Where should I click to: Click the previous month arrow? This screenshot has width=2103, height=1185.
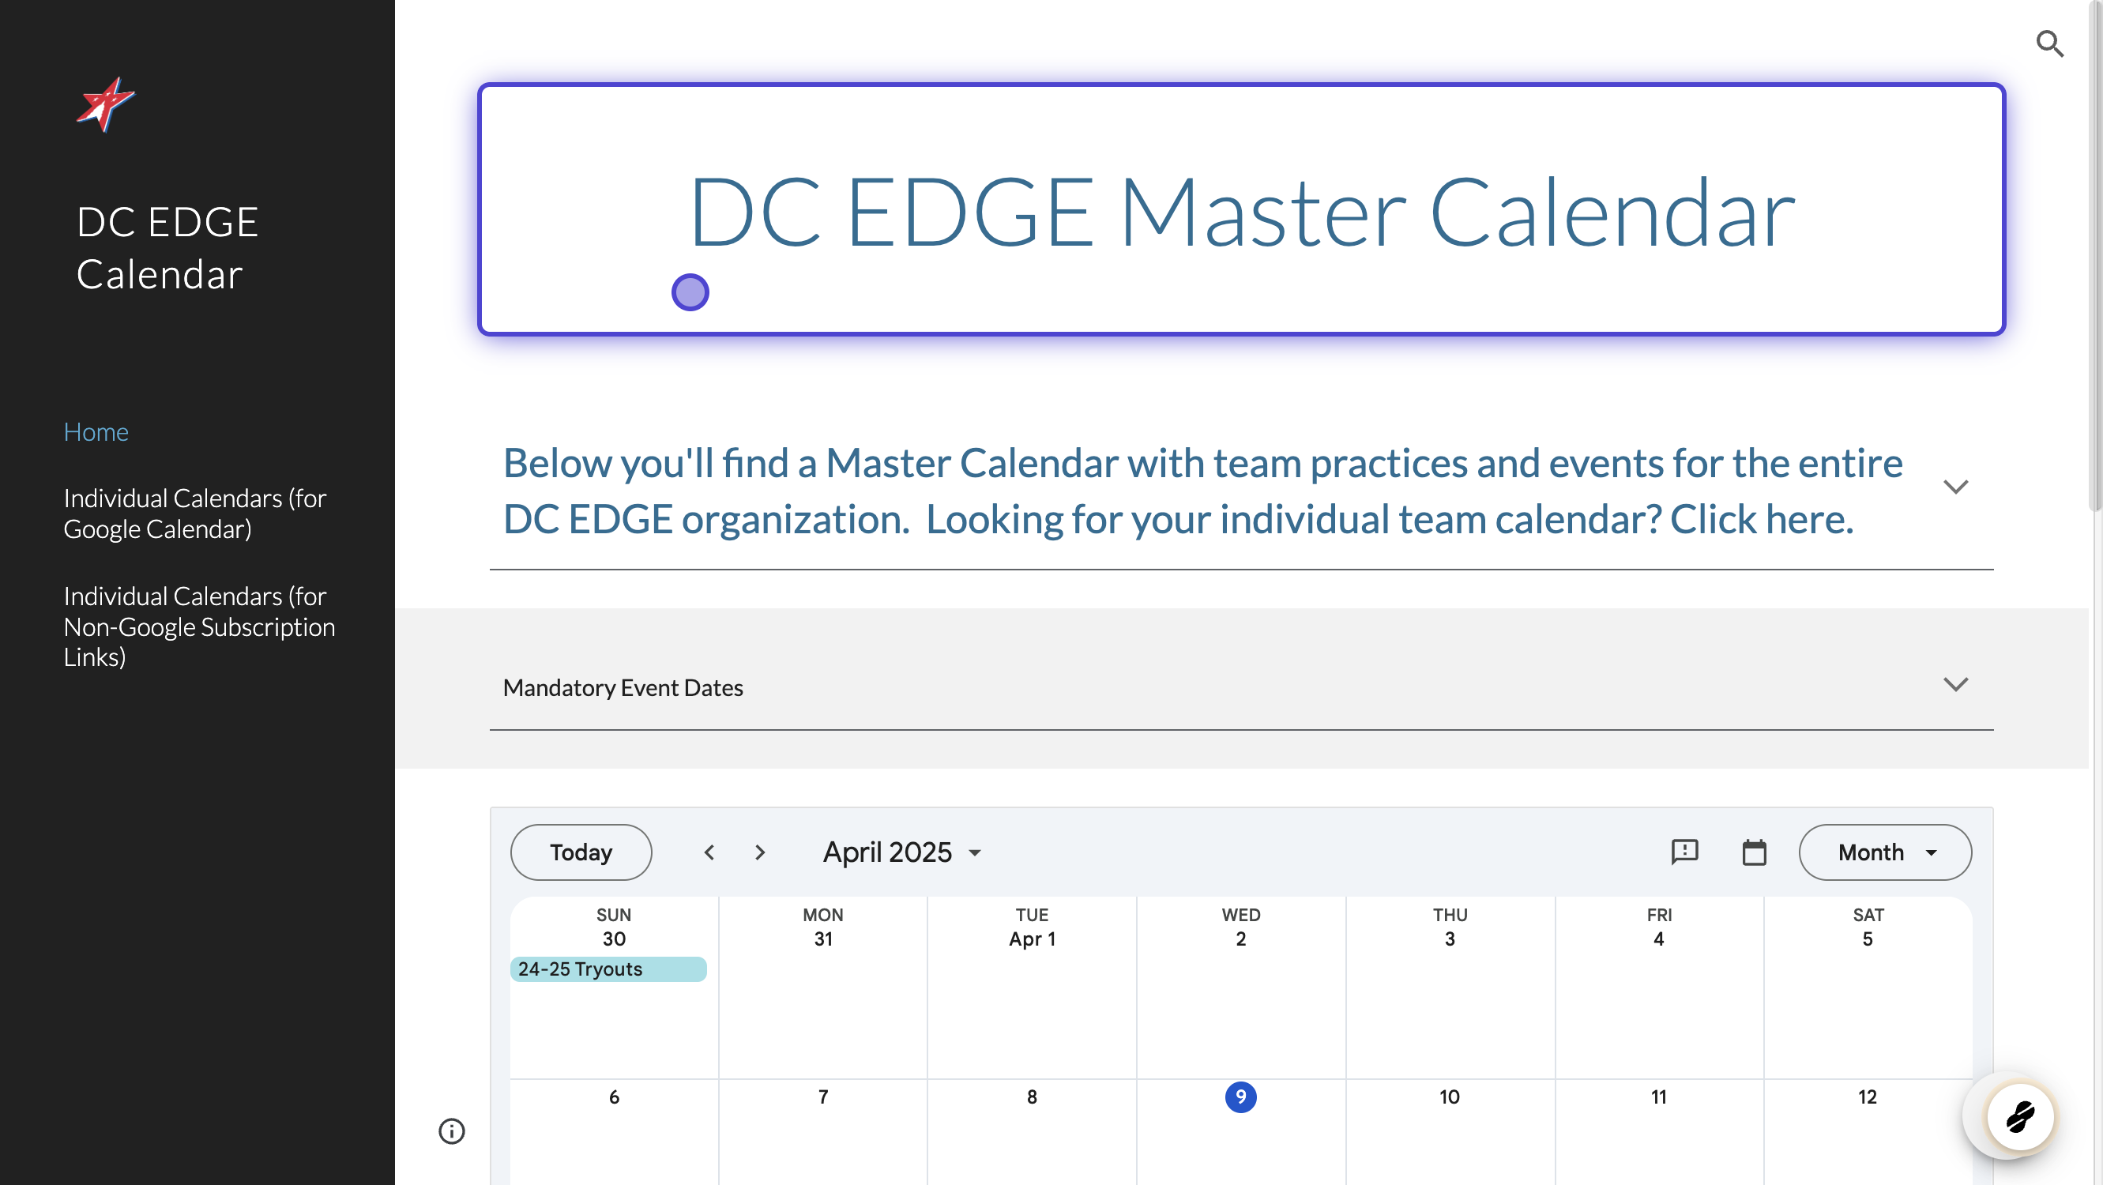709,852
